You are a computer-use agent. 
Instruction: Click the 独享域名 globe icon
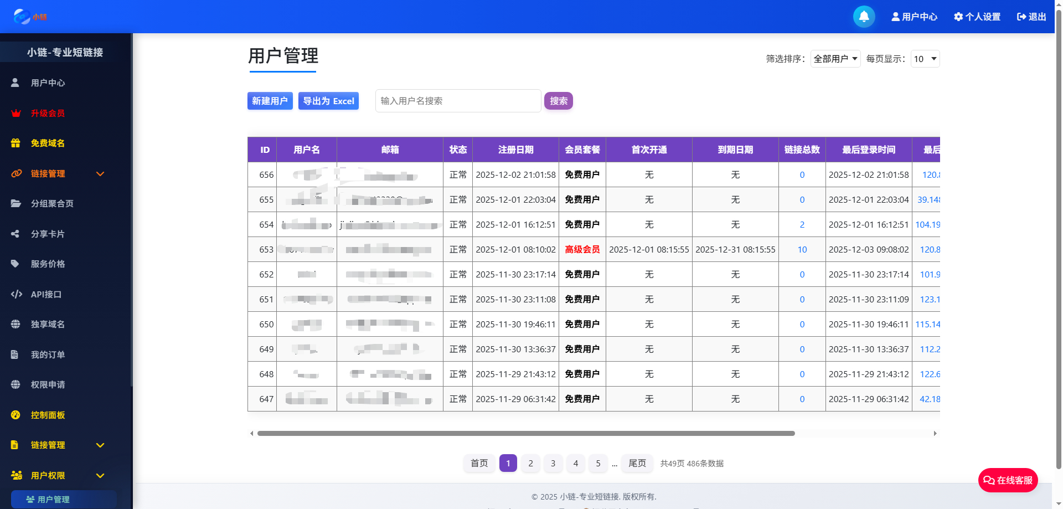[x=15, y=324]
